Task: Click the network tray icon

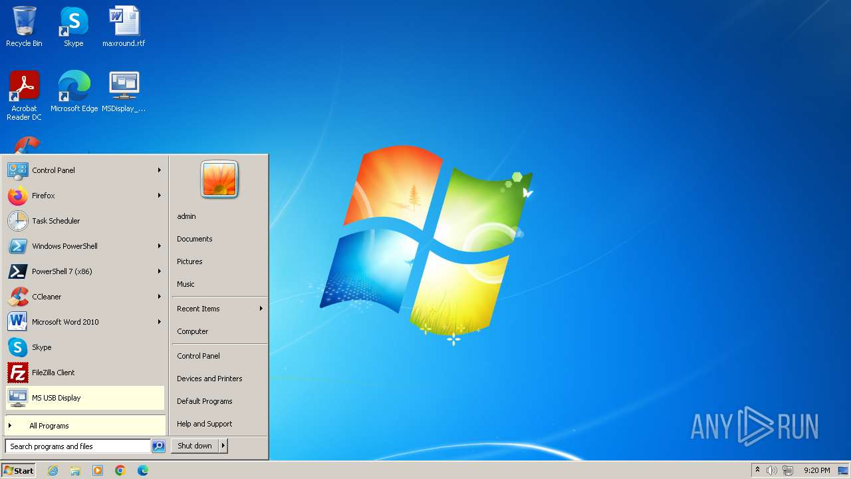Action: click(788, 470)
